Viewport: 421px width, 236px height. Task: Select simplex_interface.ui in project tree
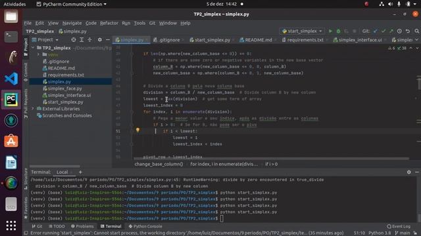point(69,95)
